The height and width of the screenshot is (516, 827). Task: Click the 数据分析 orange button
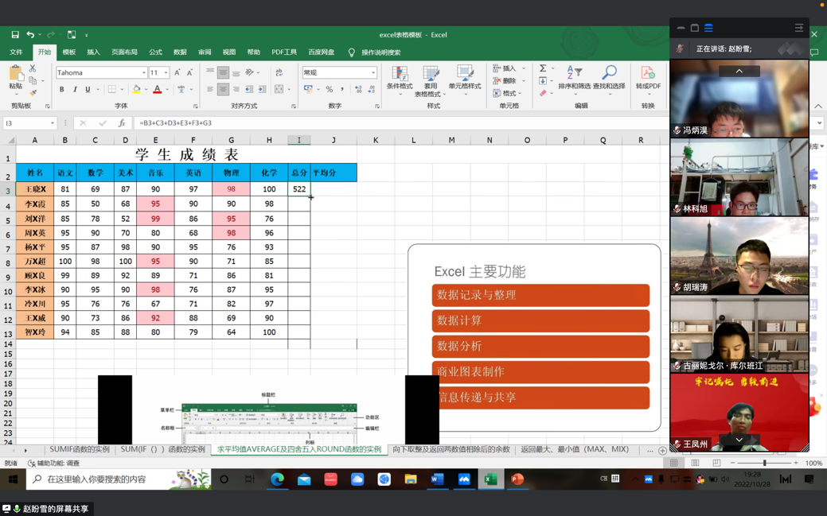tap(540, 347)
